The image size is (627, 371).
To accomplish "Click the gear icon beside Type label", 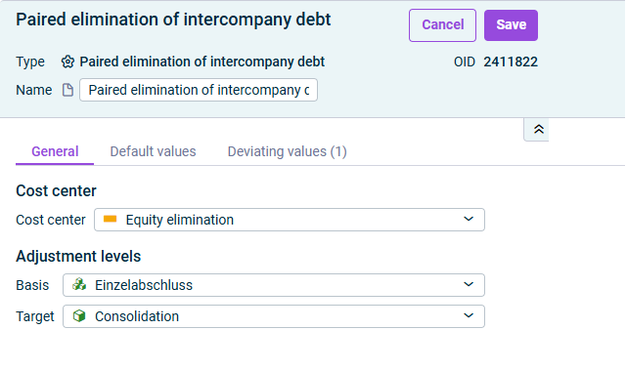I will coord(67,62).
